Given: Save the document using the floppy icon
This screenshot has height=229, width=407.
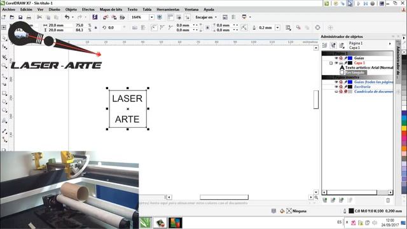Looking at the screenshot, I should coord(20,17).
